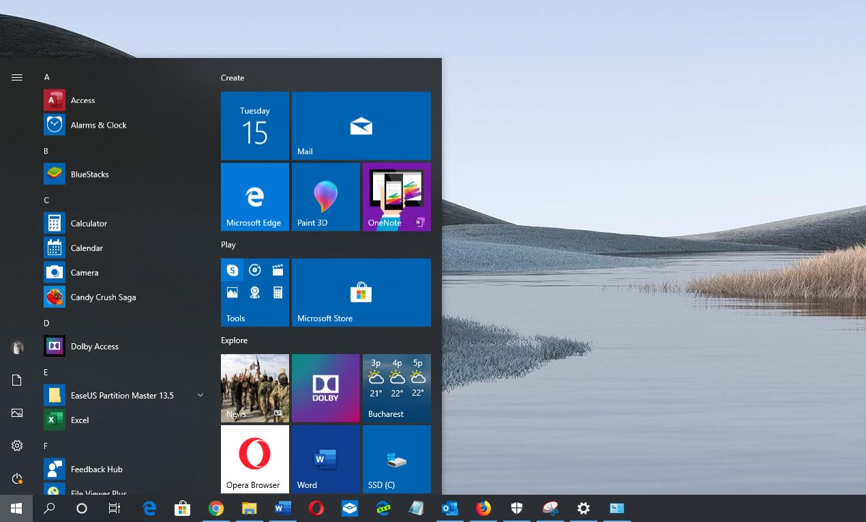Open Cortana circle on taskbar

pyautogui.click(x=82, y=508)
